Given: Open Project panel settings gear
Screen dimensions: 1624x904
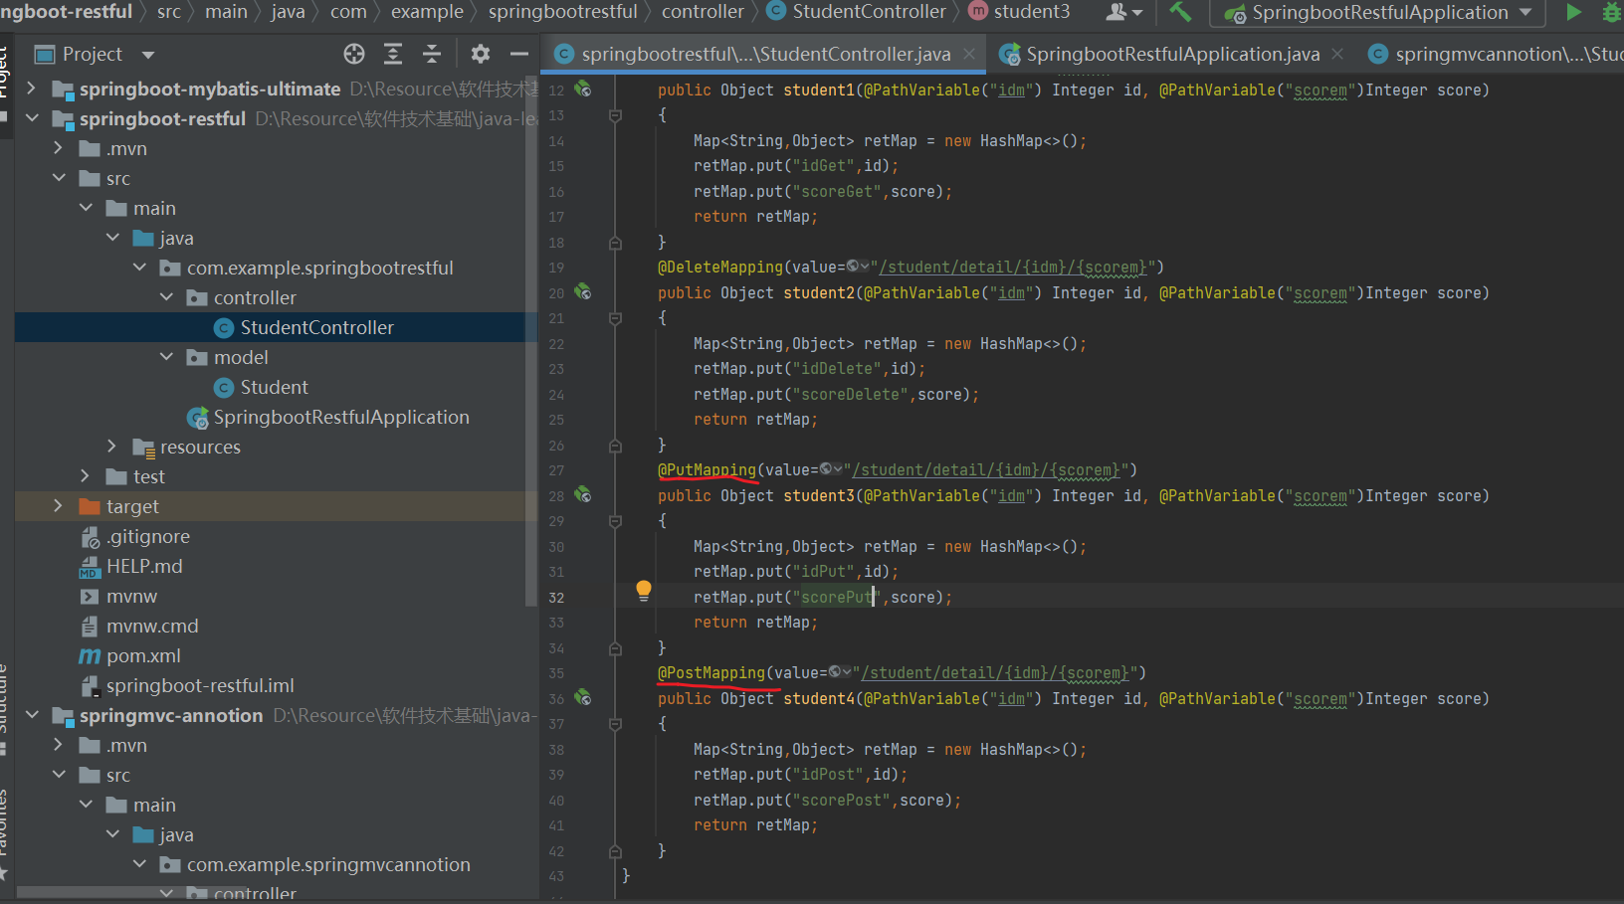Looking at the screenshot, I should coord(481,54).
